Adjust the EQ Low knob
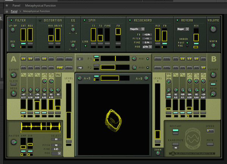 click(x=73, y=46)
